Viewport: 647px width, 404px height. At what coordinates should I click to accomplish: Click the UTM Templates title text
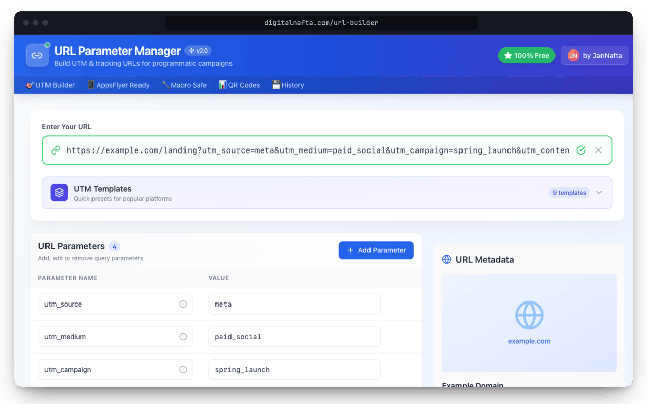click(103, 189)
